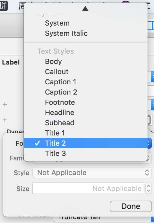Image resolution: width=154 pixels, height=223 pixels.
Task: Open the Pinyin input method menu bar icon
Action: pyautogui.click(x=4, y=6)
